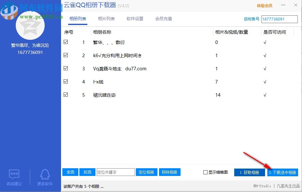Click the 目标账号 account number field
The width and height of the screenshot is (302, 192).
coord(280,19)
